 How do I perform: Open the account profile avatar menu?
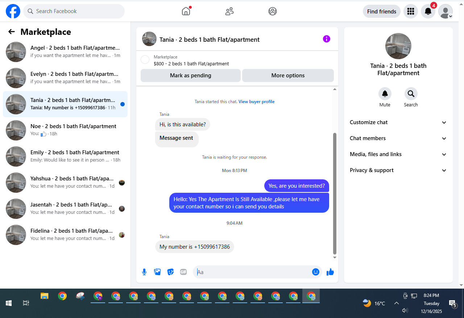coord(446,11)
